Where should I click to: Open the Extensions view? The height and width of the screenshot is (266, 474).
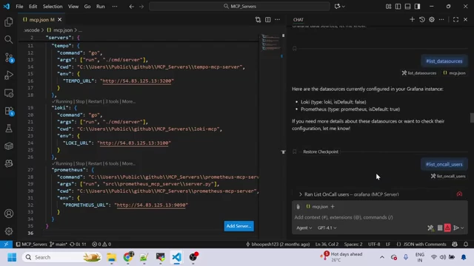click(x=9, y=111)
